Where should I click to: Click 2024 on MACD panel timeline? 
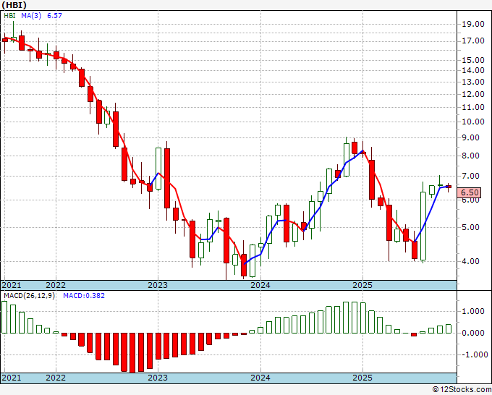point(260,378)
